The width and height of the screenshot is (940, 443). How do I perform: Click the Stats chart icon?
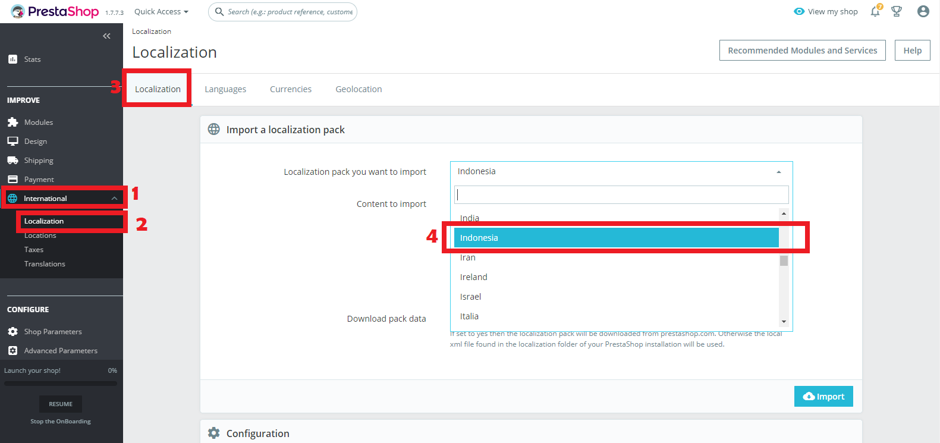coord(12,59)
